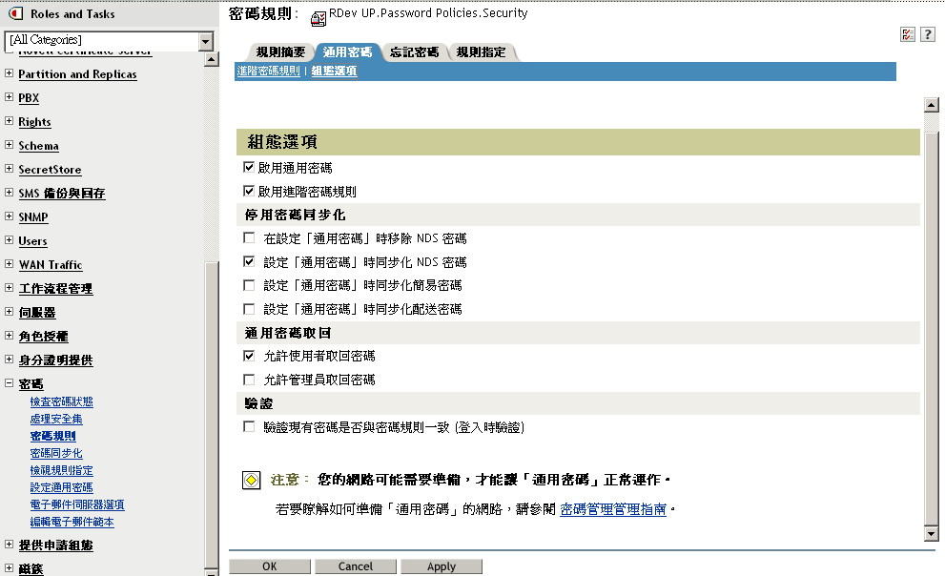Open the 規則指定 tab
Image resolution: width=945 pixels, height=576 pixels.
point(481,52)
